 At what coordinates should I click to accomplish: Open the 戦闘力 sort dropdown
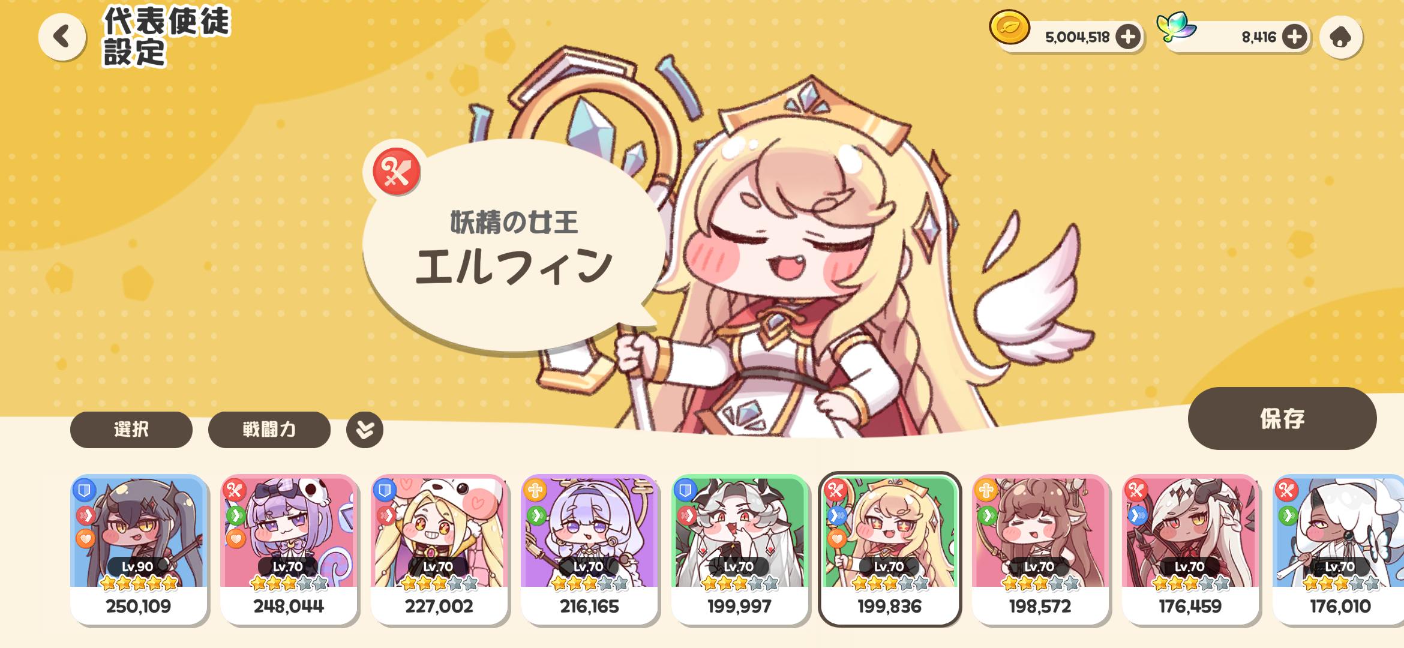click(269, 430)
